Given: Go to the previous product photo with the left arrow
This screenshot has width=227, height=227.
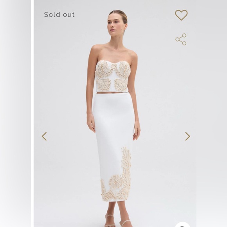Looking at the screenshot, I should tap(44, 136).
